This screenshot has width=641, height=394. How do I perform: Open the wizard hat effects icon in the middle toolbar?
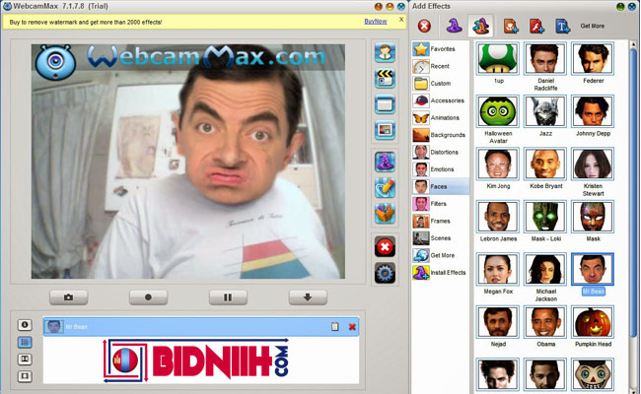[385, 162]
